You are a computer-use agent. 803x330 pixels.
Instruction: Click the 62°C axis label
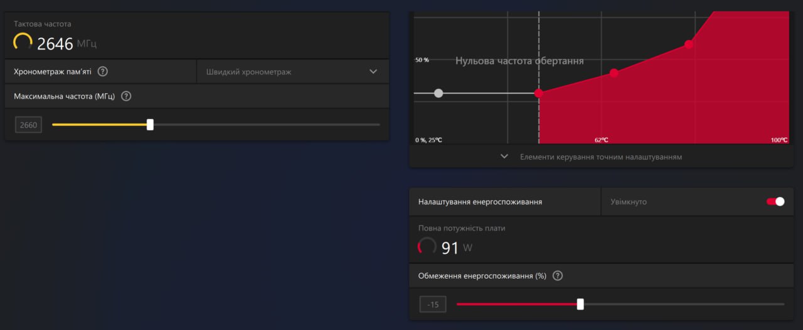click(601, 140)
